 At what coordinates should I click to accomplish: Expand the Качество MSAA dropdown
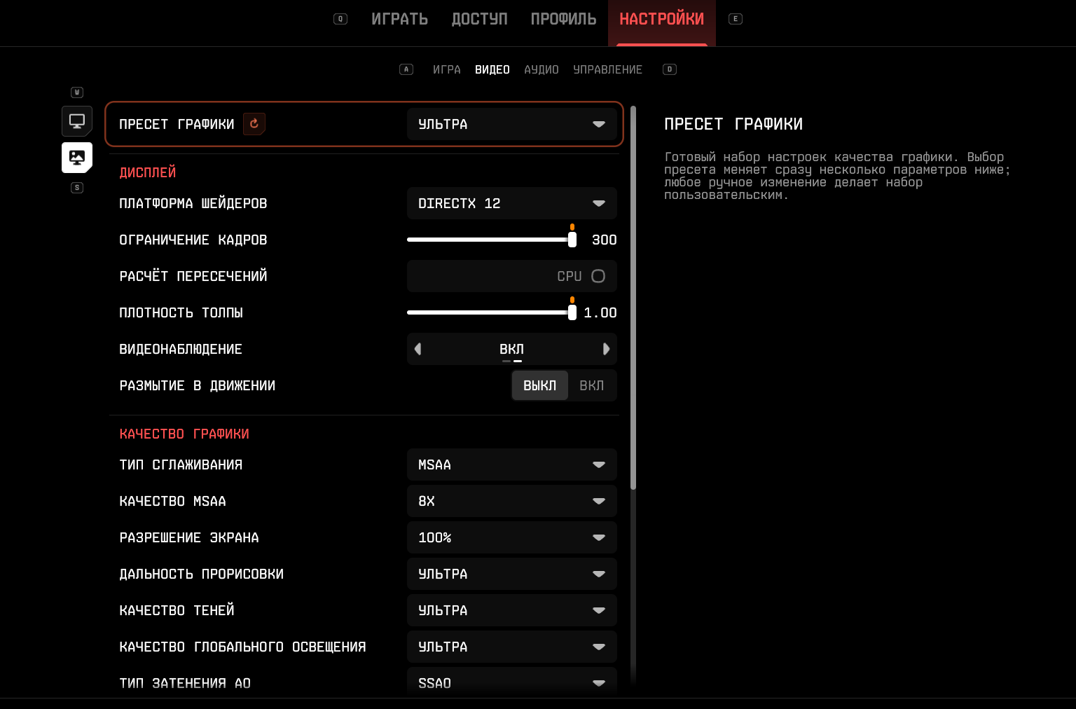coord(512,501)
